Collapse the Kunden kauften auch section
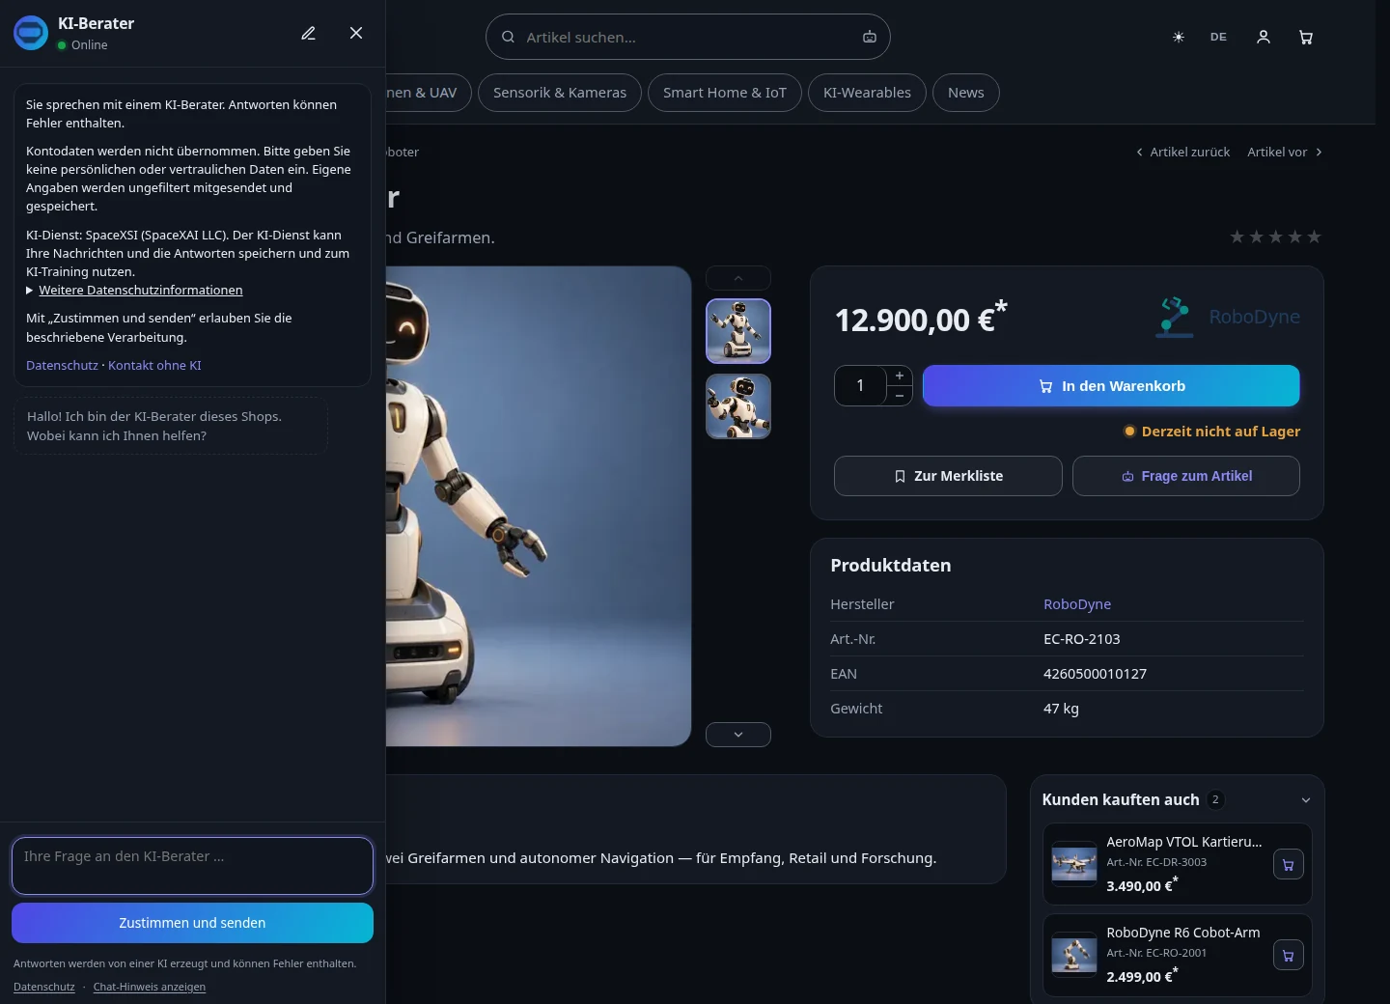This screenshot has width=1390, height=1004. click(1306, 800)
